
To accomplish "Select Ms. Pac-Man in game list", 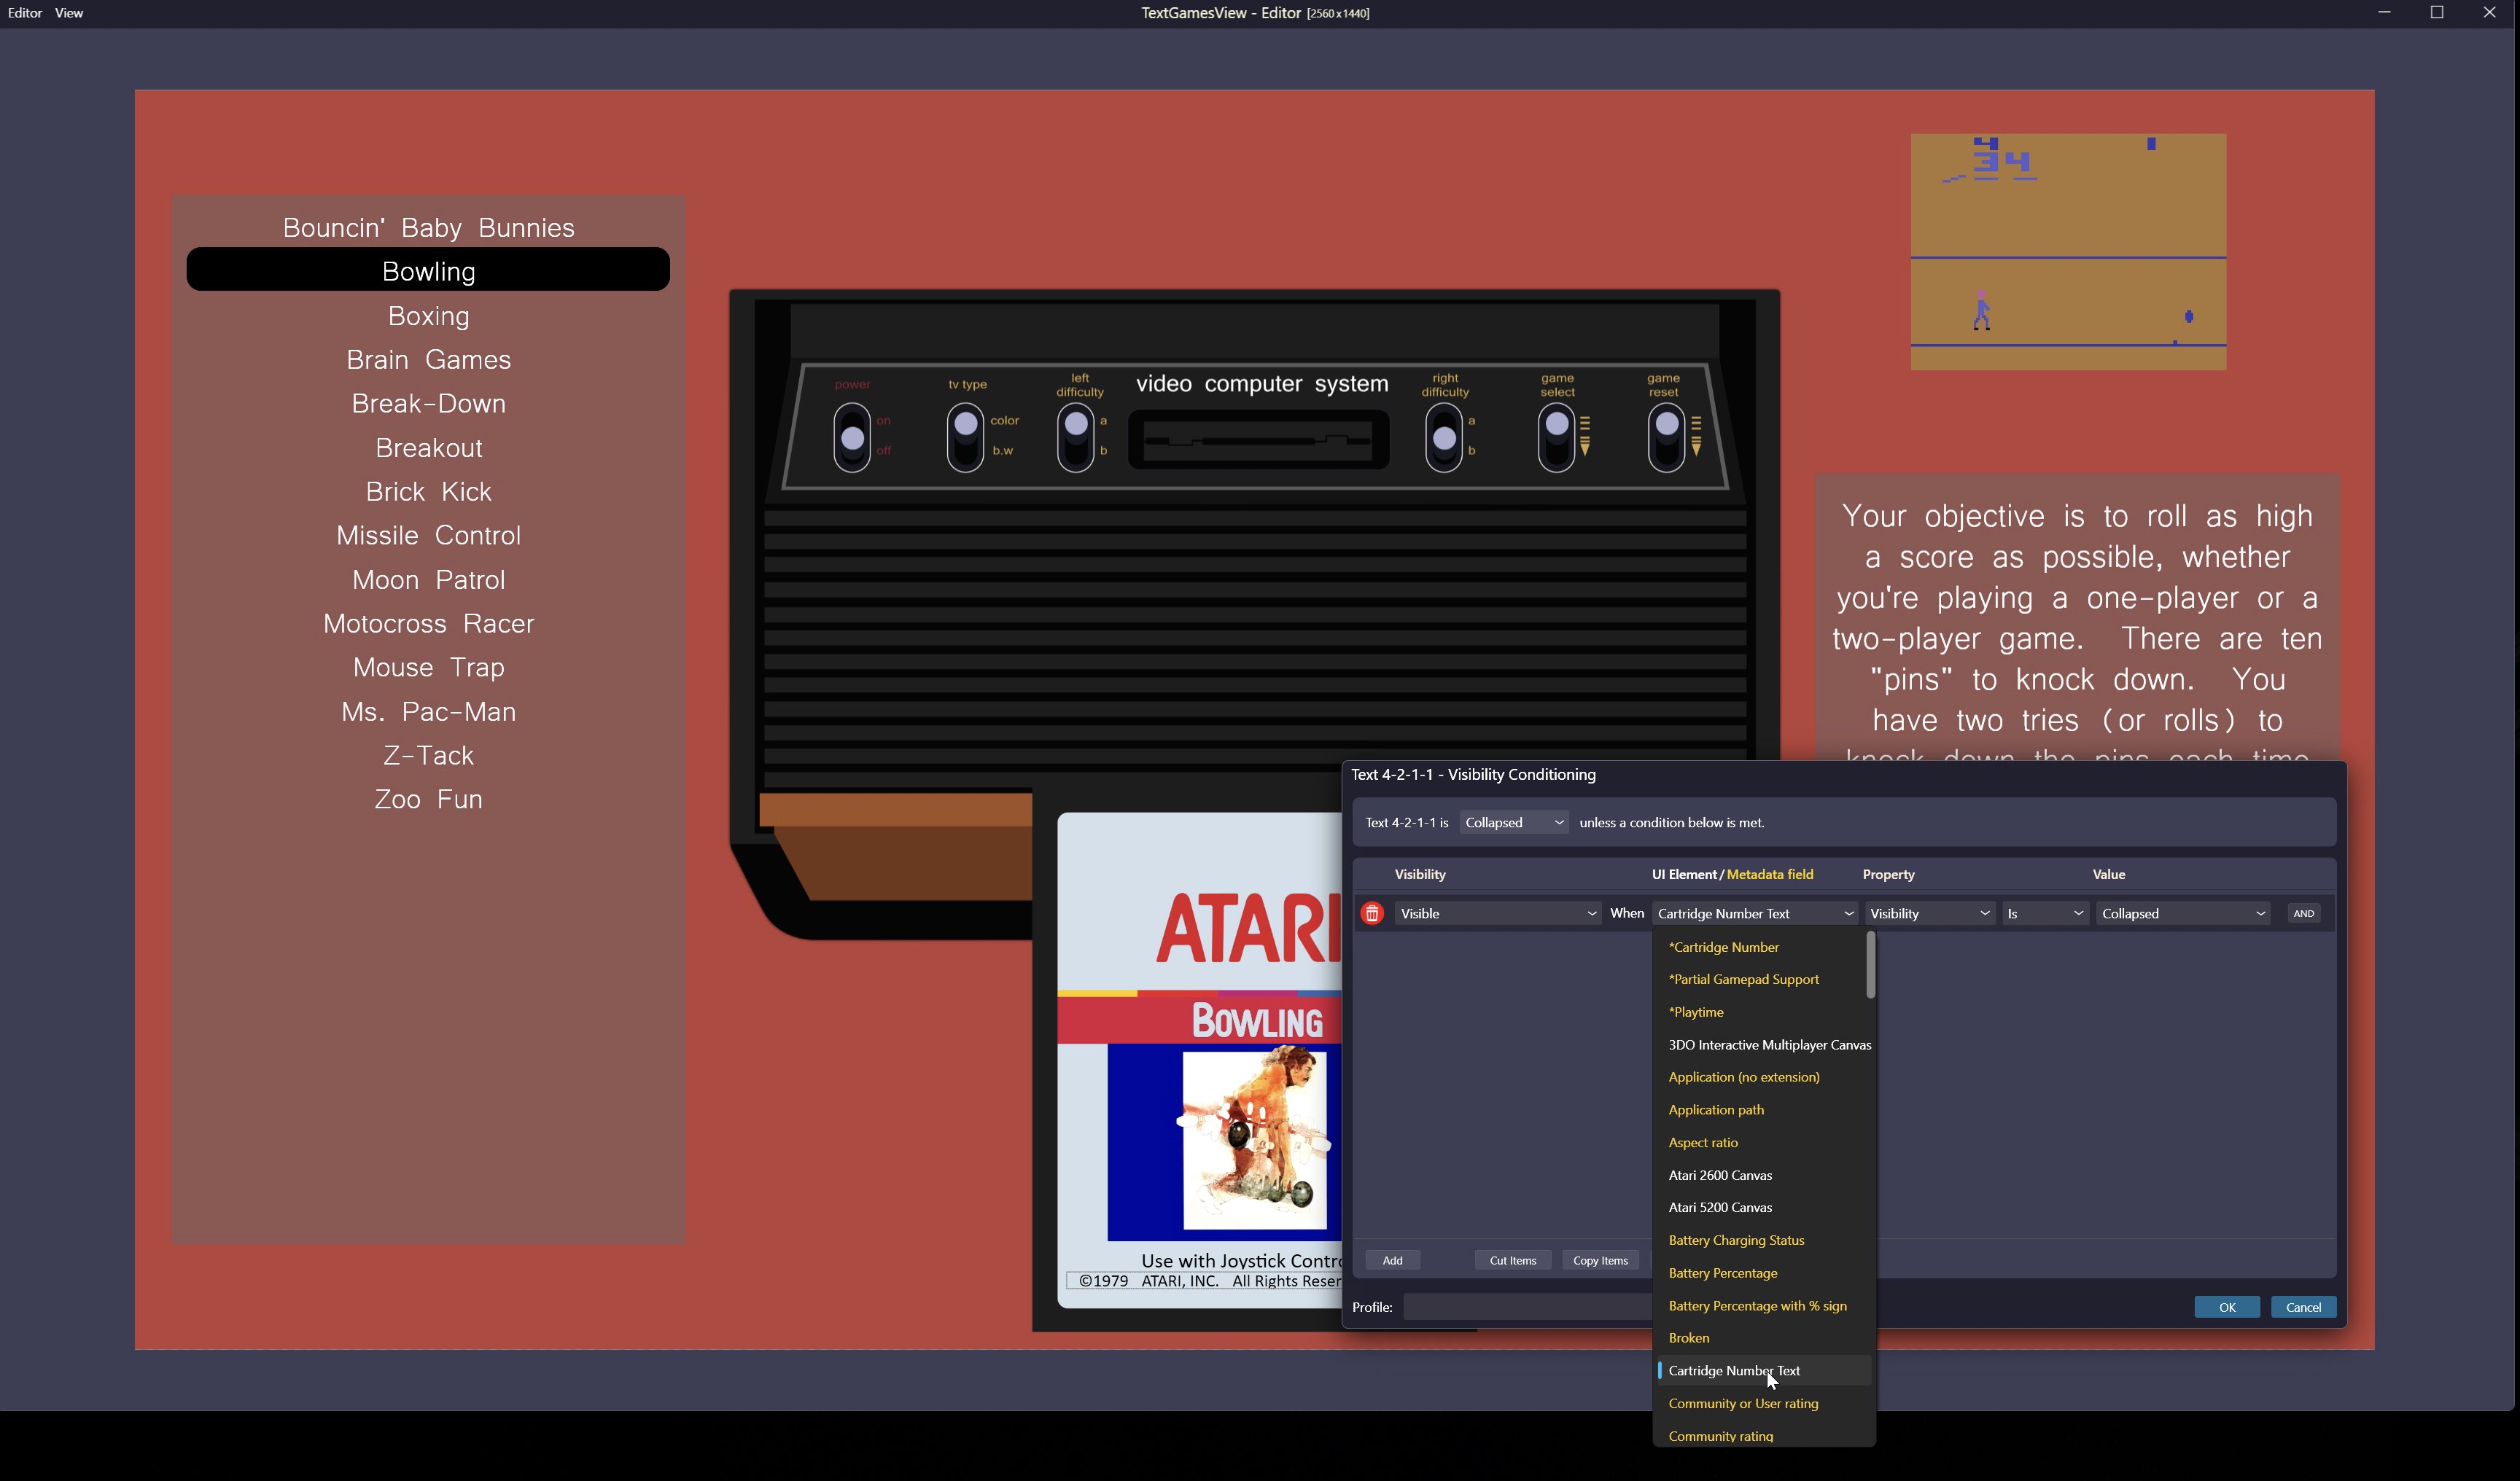I will coord(428,711).
